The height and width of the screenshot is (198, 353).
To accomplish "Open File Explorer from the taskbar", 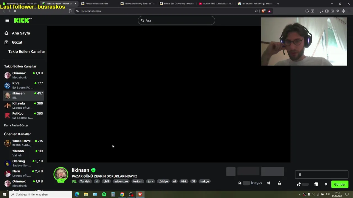I will (x=86, y=194).
